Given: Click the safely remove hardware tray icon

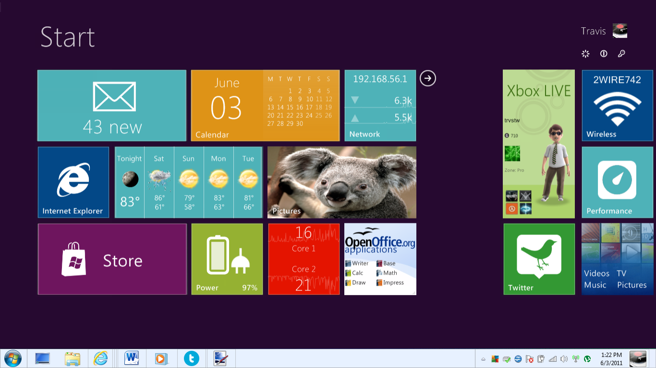Looking at the screenshot, I should coord(506,359).
